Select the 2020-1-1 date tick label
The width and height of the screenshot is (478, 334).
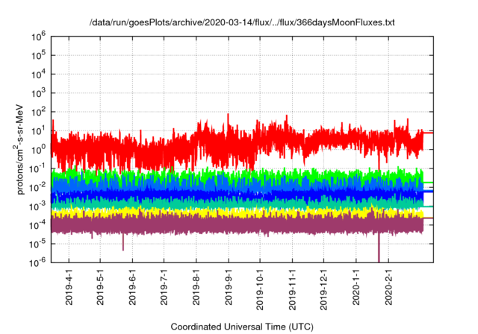tap(356, 287)
